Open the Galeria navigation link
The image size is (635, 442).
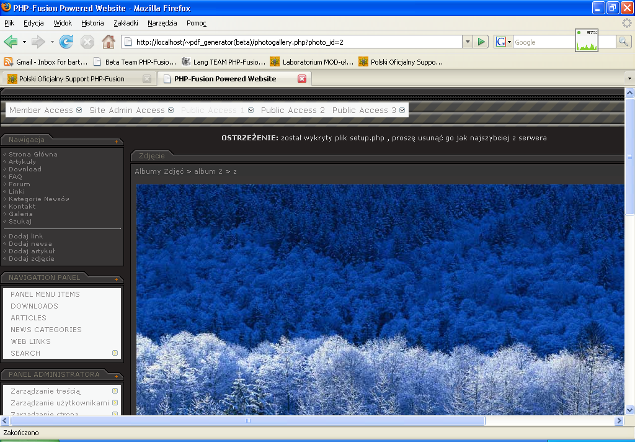(20, 214)
